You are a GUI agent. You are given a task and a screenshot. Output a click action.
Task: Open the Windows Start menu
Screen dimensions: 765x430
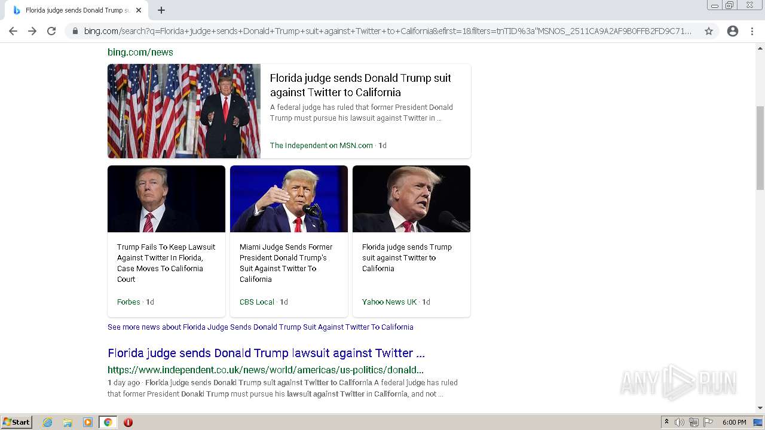click(x=17, y=422)
